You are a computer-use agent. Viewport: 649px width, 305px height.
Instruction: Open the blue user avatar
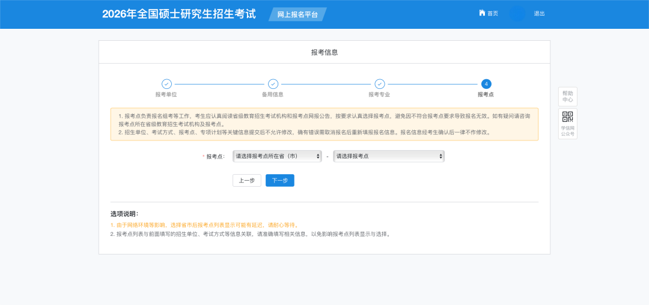(517, 14)
